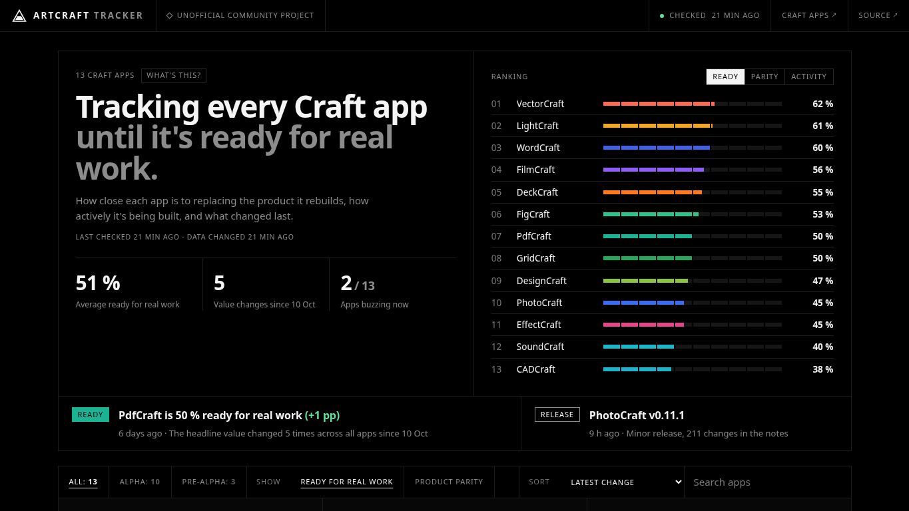Switch ranking to Ready view
This screenshot has width=909, height=511.
point(725,77)
